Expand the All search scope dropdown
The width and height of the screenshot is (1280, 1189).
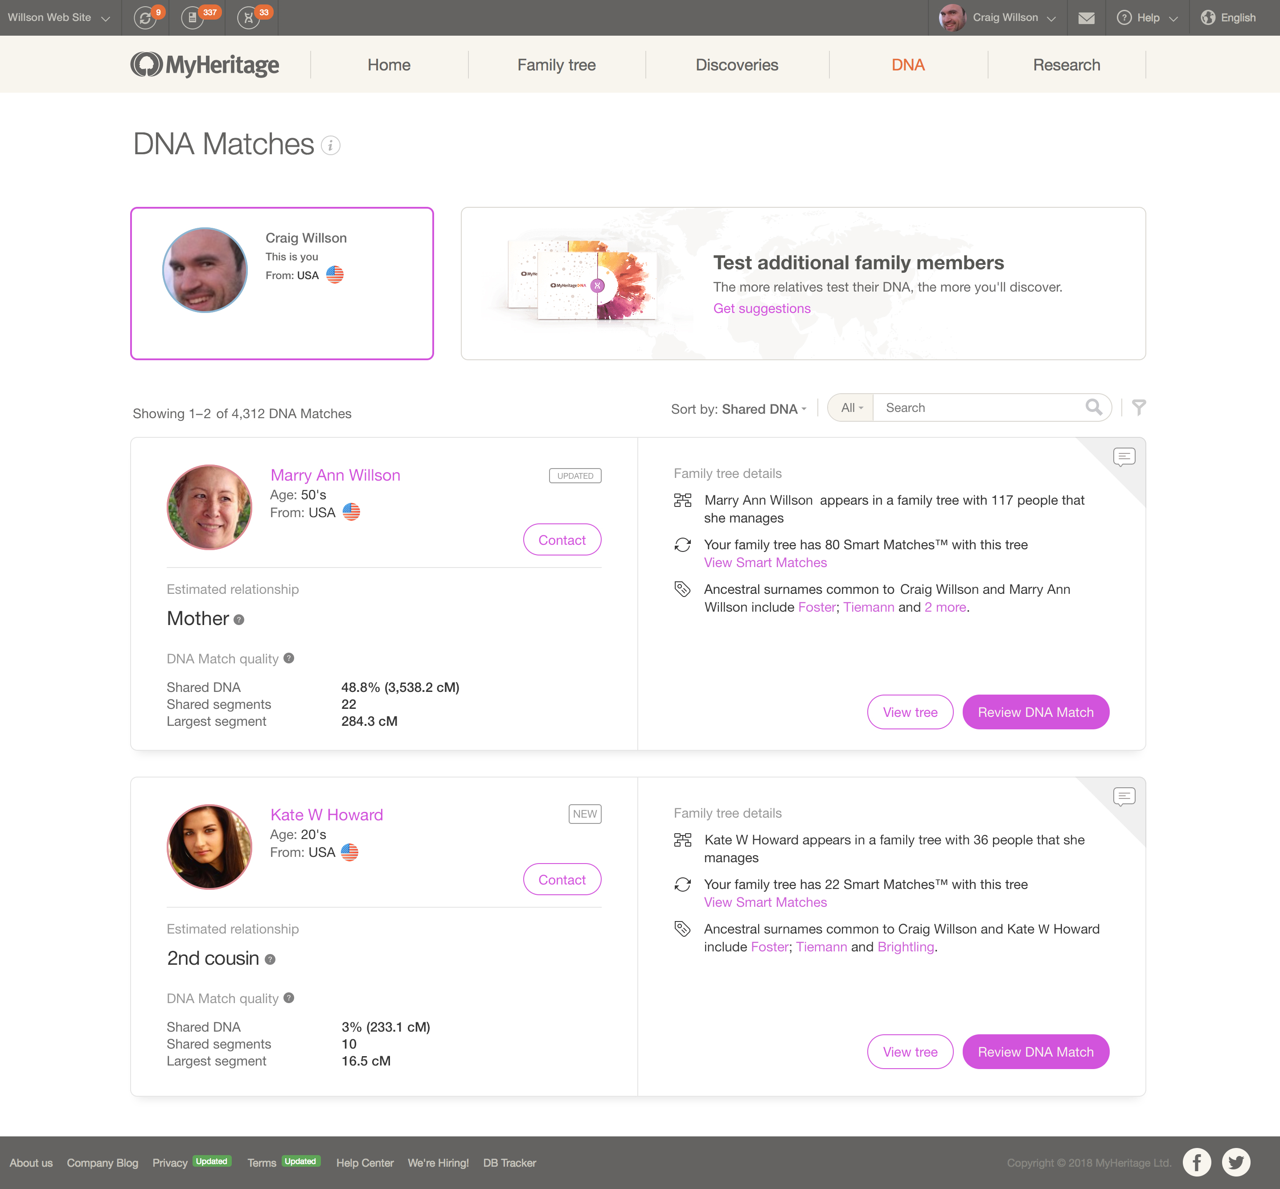click(x=852, y=407)
